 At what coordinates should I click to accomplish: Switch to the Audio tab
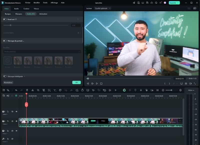(16, 9)
